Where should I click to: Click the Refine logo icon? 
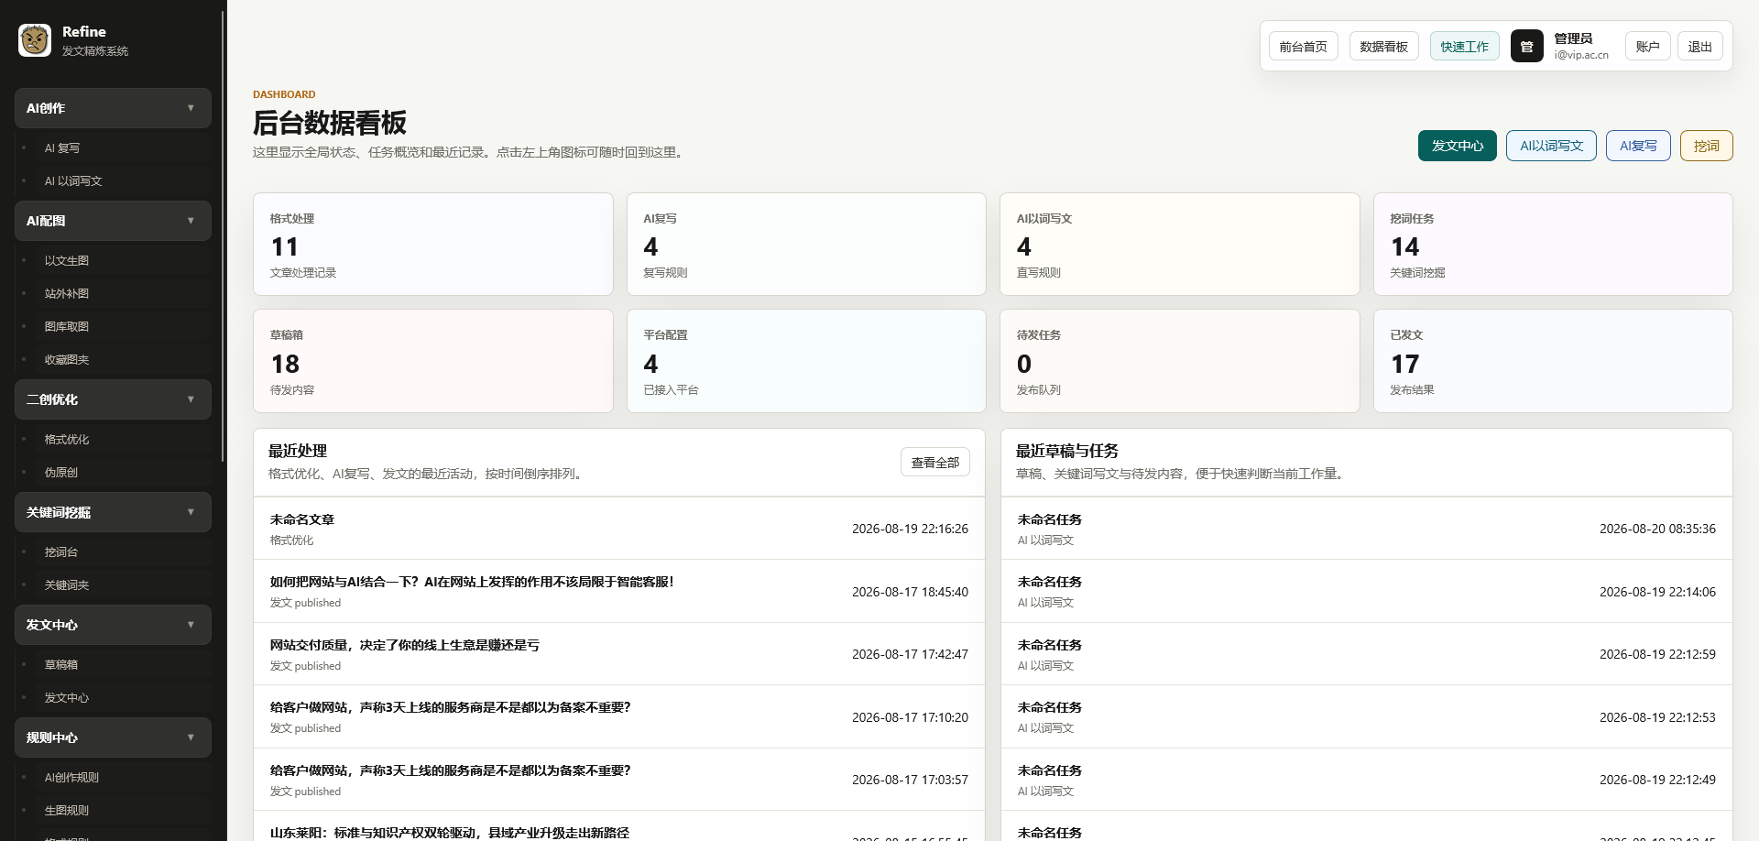coord(35,40)
